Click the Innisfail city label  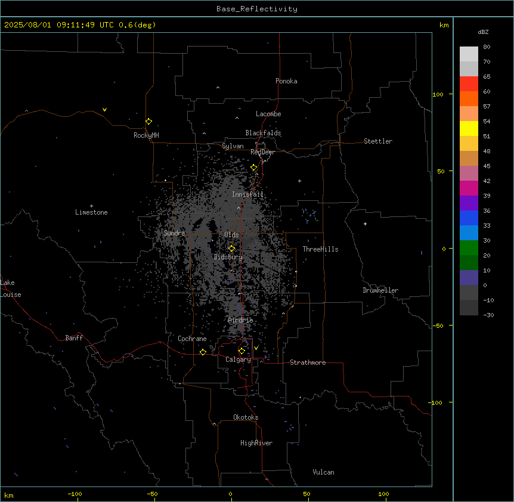tap(247, 194)
